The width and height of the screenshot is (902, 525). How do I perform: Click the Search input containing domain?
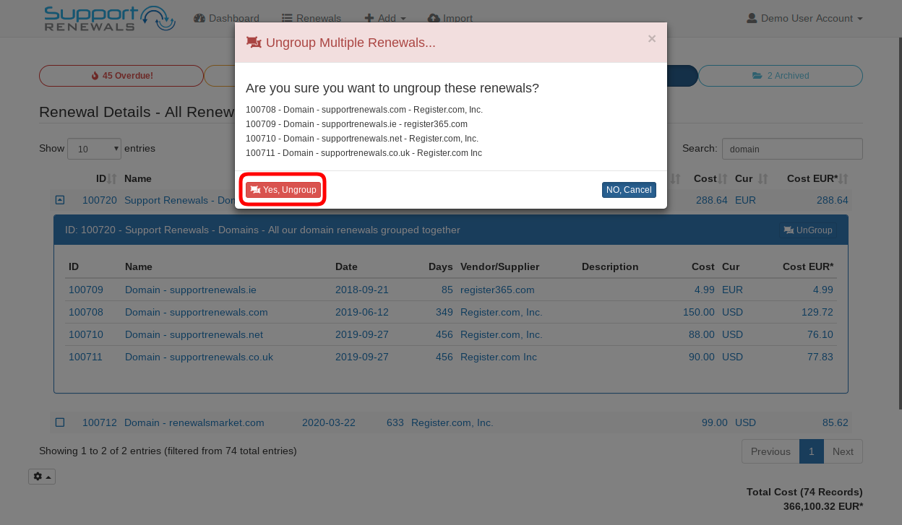tap(792, 149)
